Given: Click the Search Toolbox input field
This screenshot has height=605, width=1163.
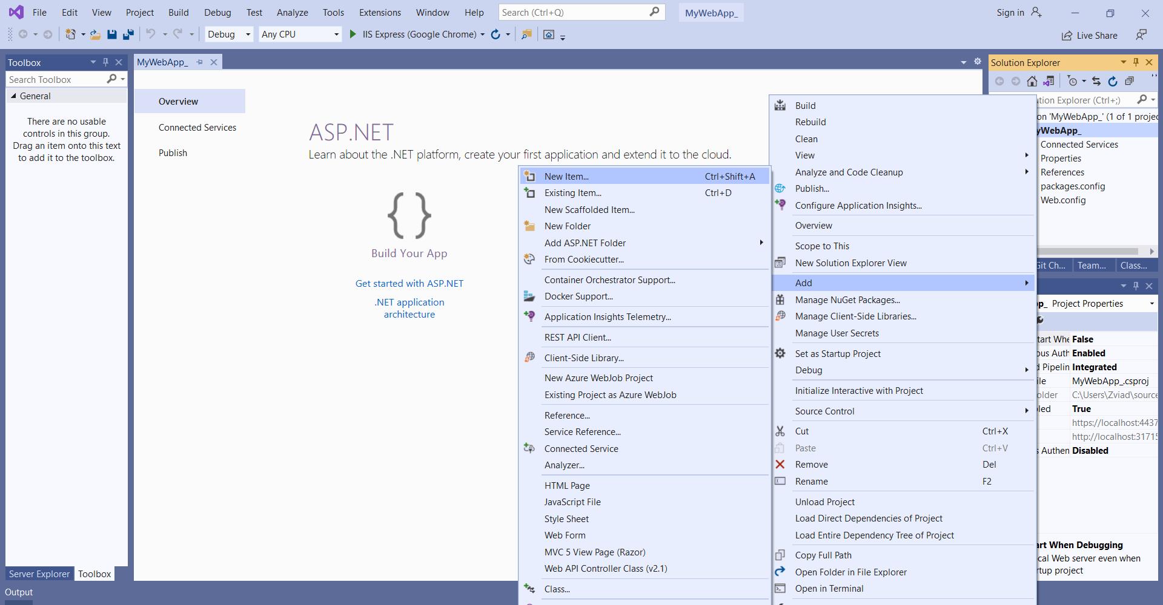Looking at the screenshot, I should click(55, 79).
